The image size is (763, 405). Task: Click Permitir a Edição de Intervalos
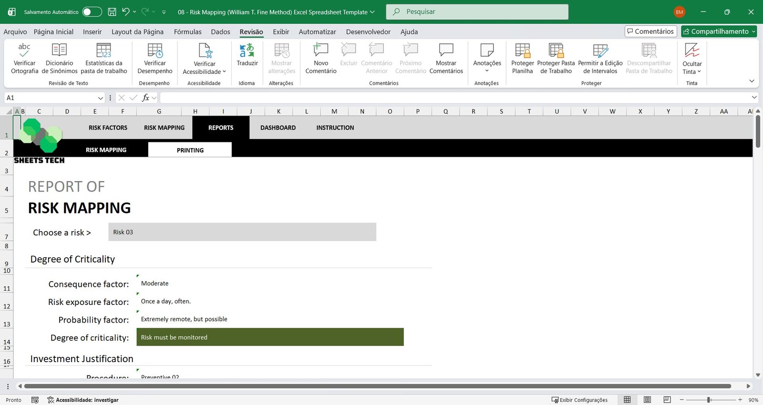(x=600, y=50)
